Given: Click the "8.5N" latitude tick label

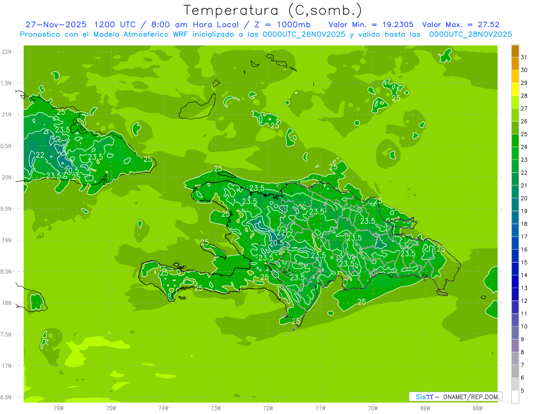Looking at the screenshot, I should point(7,272).
